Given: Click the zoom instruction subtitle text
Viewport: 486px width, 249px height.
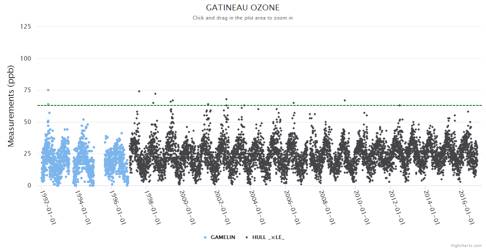Looking at the screenshot, I should pyautogui.click(x=243, y=18).
